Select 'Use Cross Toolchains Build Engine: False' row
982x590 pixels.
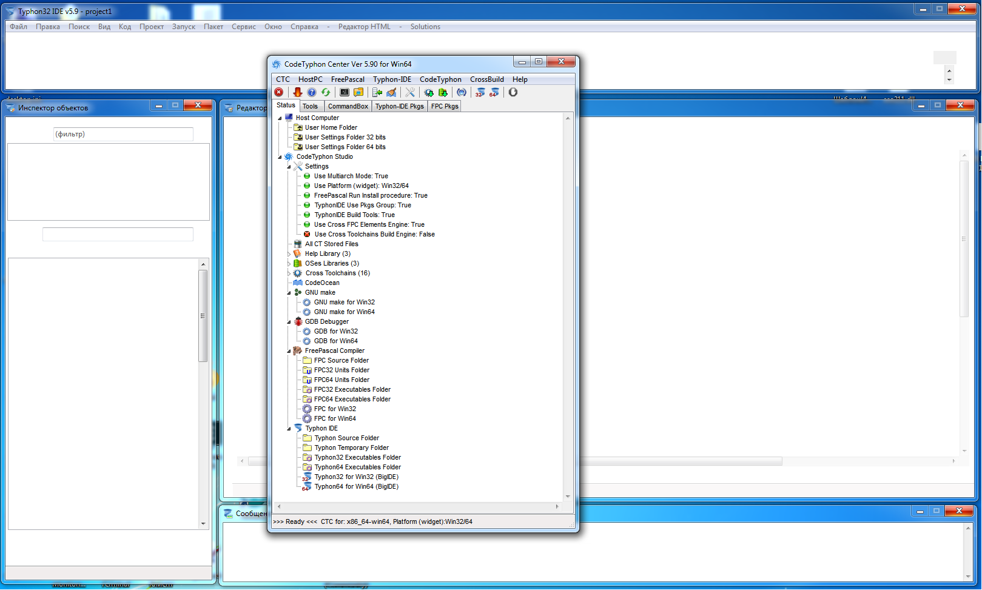[x=374, y=235]
